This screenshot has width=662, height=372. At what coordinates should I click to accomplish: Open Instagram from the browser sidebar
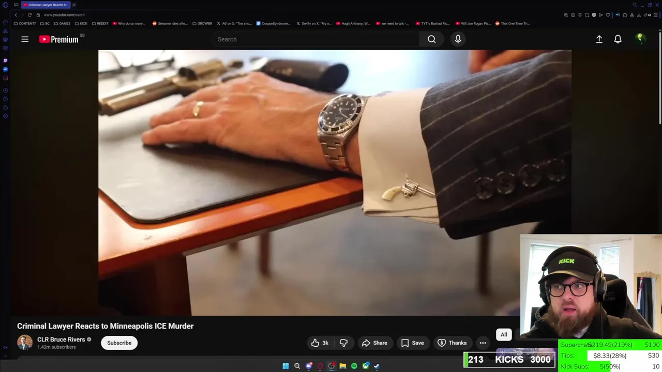(5, 78)
